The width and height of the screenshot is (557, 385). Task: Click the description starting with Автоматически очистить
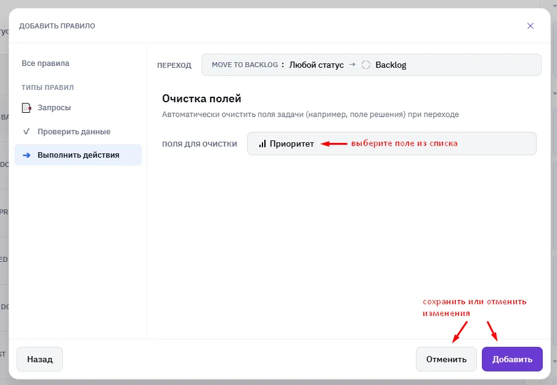pos(311,115)
